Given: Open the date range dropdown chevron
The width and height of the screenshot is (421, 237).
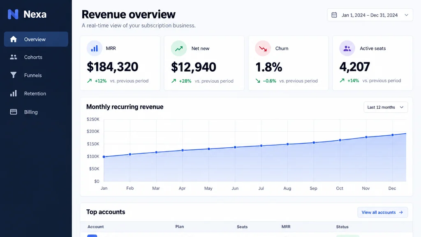Looking at the screenshot, I should click(x=407, y=15).
